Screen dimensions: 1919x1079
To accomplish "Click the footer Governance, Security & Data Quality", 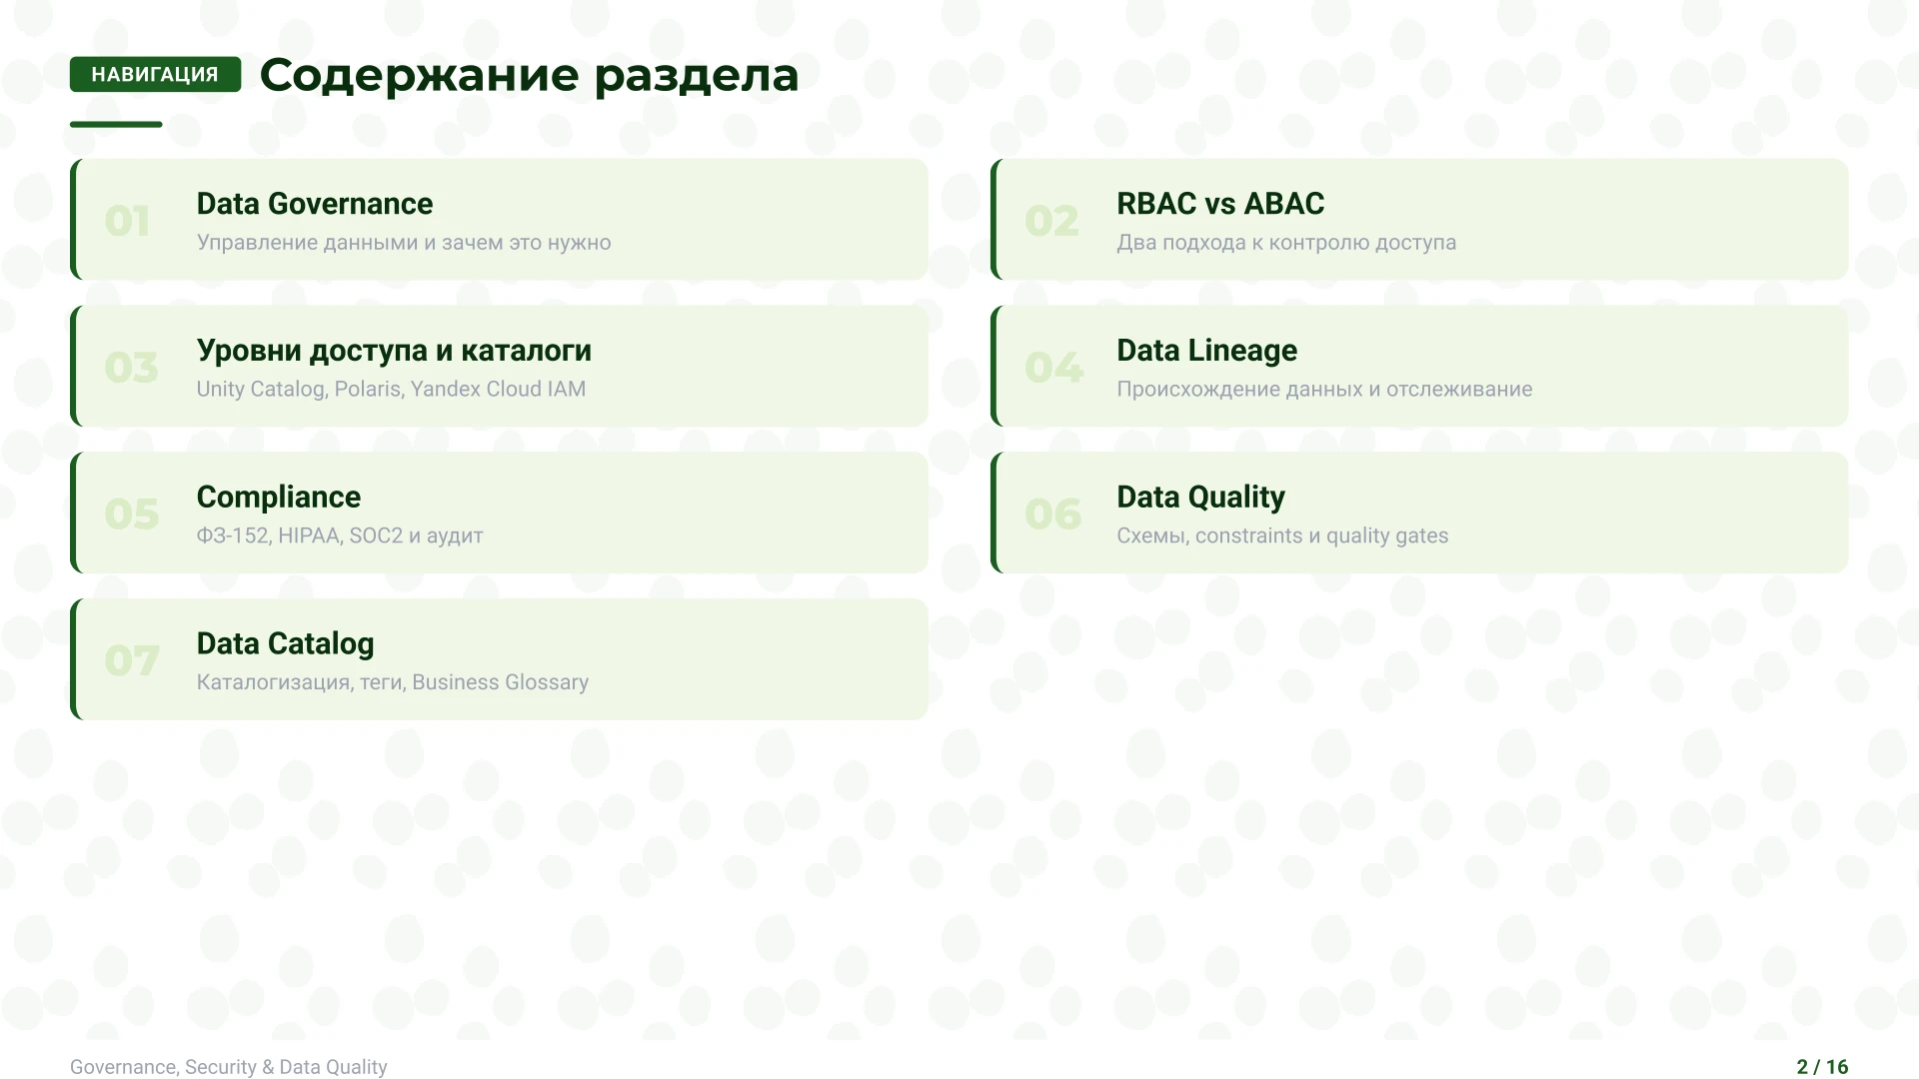I will pos(229,1066).
